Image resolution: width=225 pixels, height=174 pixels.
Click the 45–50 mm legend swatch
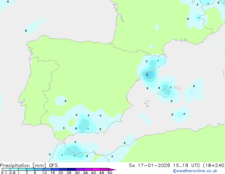(x=104, y=169)
